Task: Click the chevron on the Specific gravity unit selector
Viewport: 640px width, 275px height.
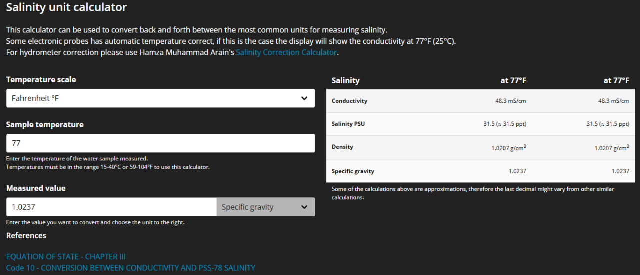Action: 304,207
